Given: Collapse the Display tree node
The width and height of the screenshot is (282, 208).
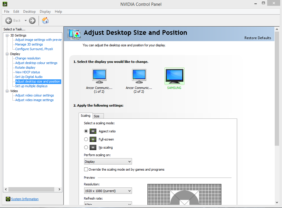Looking at the screenshot, I should (7, 54).
